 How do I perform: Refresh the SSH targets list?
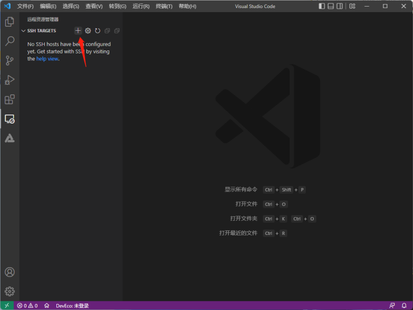coord(97,31)
